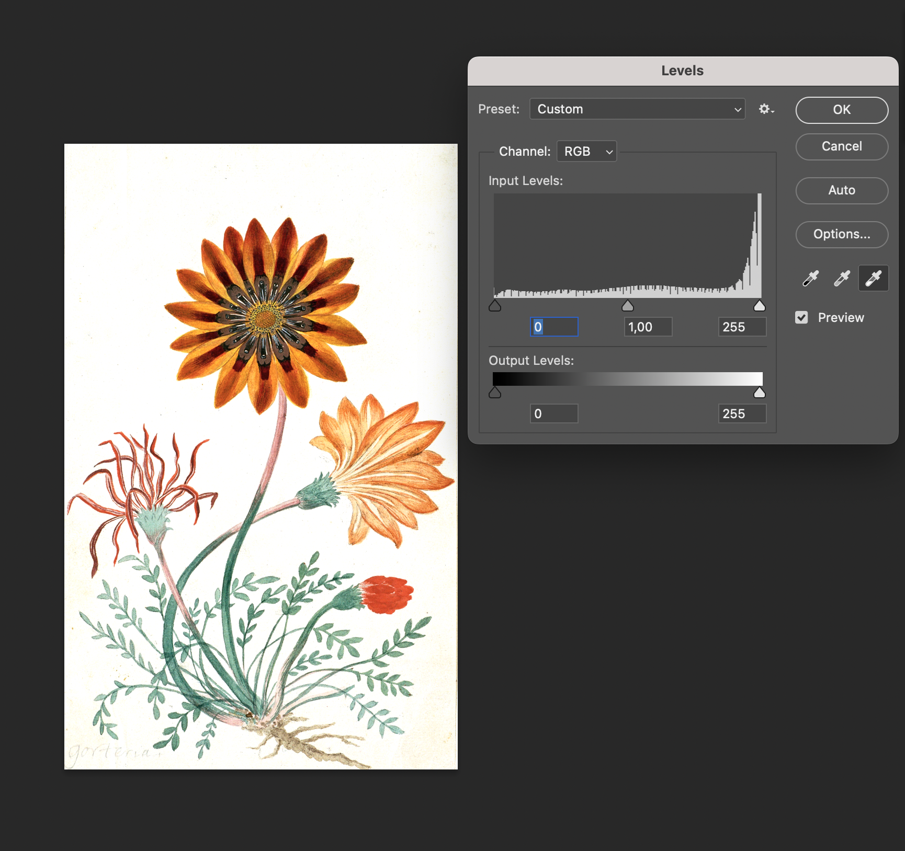Toggle the Preview checkbox
The image size is (905, 851).
[801, 318]
